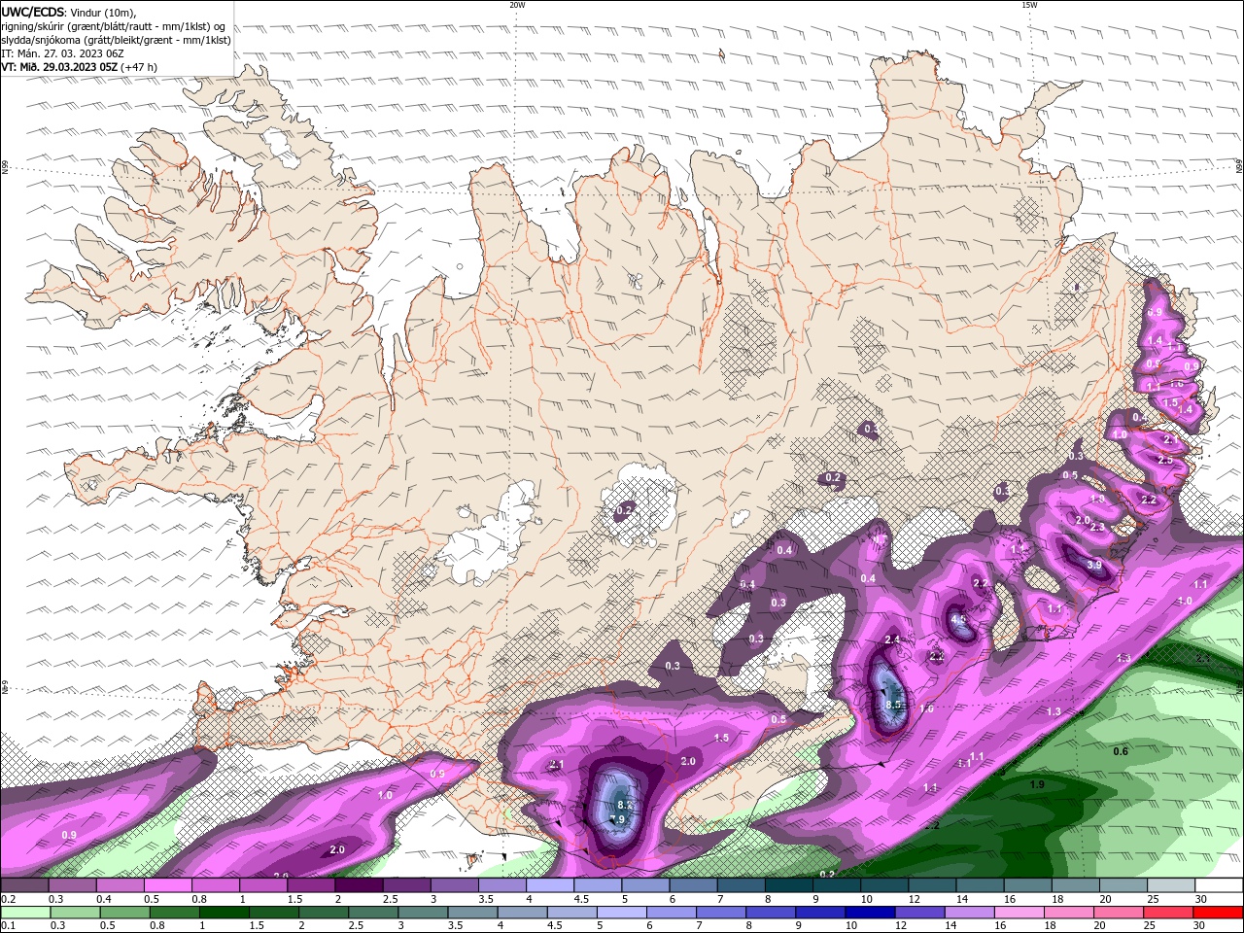Screen dimensions: 1244x933
Task: Click the 8.5 snowfall value on the map
Action: tap(894, 705)
